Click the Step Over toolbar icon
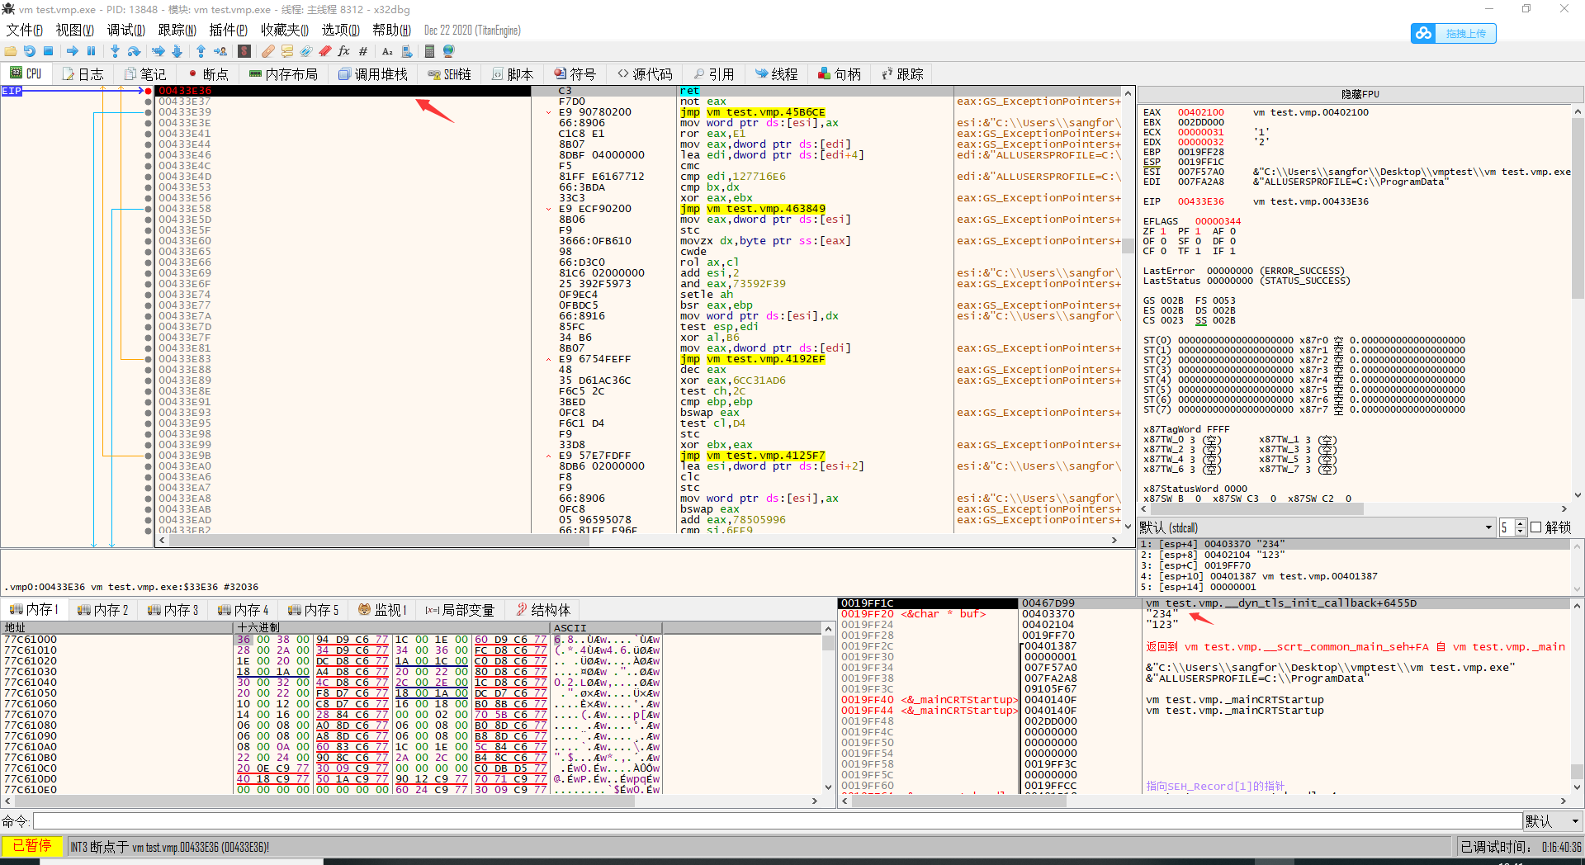This screenshot has width=1585, height=865. pyautogui.click(x=134, y=51)
